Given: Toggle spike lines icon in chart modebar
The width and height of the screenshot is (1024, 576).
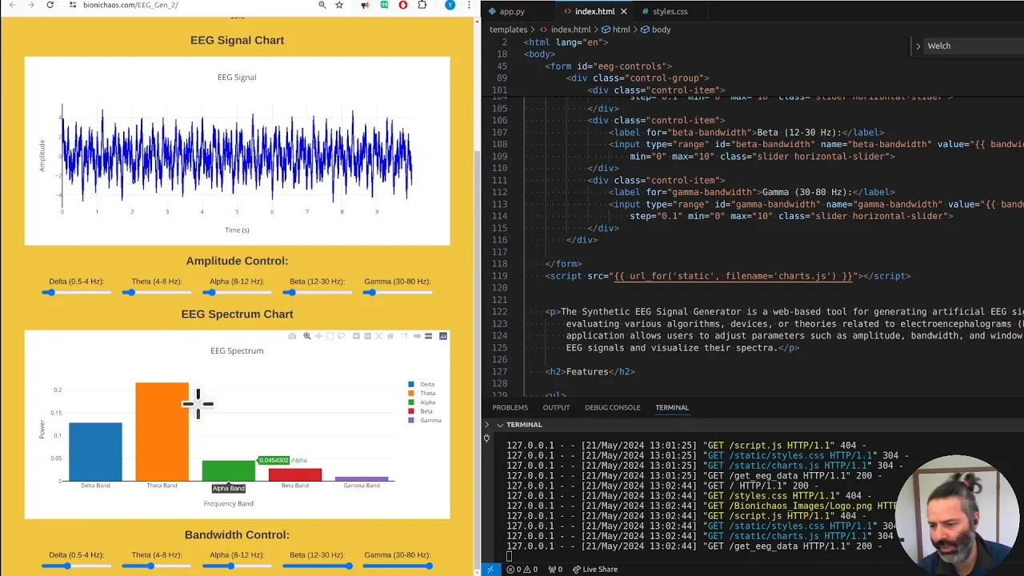Looking at the screenshot, I should (405, 336).
